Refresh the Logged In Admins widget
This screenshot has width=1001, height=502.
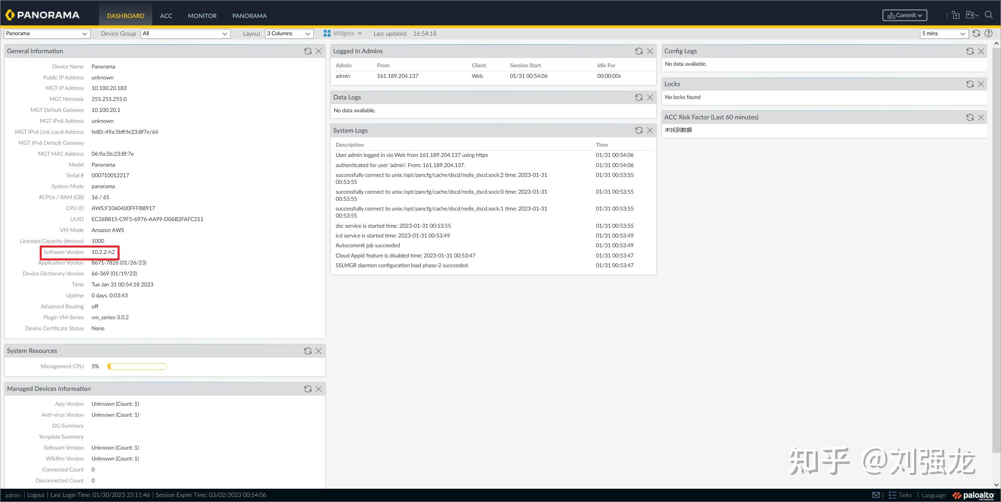click(x=639, y=51)
